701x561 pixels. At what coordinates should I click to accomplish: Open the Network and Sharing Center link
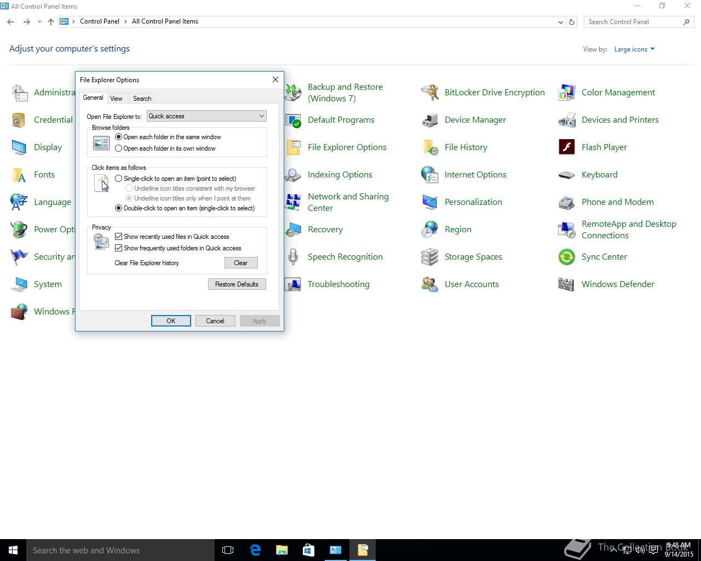pyautogui.click(x=348, y=202)
